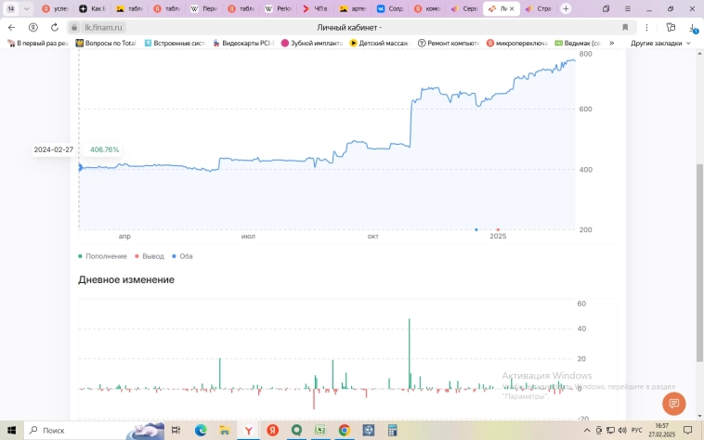
Task: Open the Зубной имплантат bookmark
Action: (312, 43)
